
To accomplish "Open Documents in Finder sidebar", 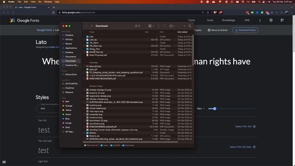I will 71,57.
